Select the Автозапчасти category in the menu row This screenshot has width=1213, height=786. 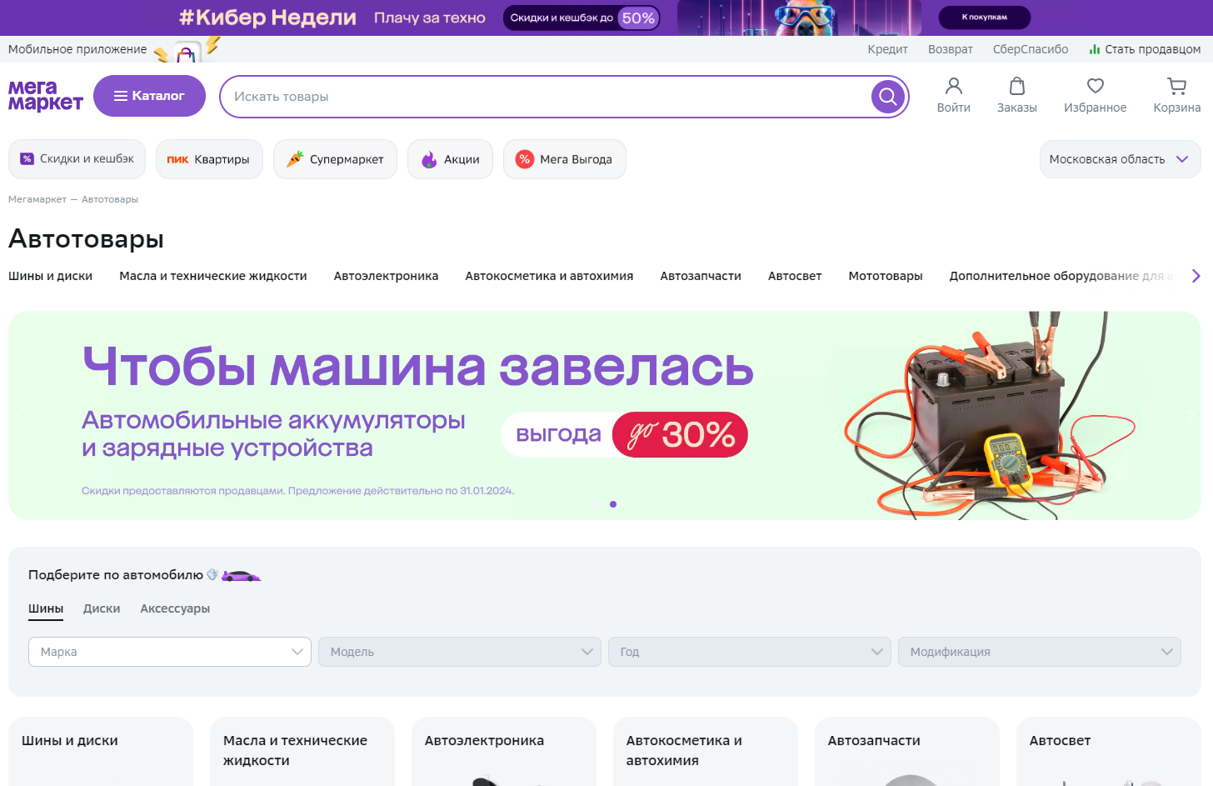[x=701, y=276]
